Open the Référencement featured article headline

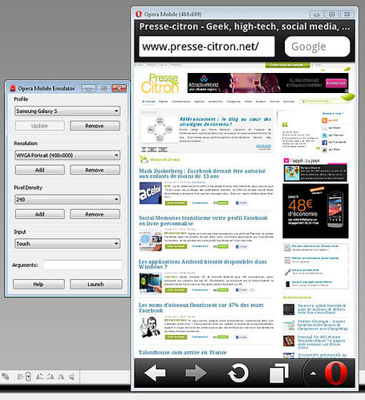coord(225,122)
